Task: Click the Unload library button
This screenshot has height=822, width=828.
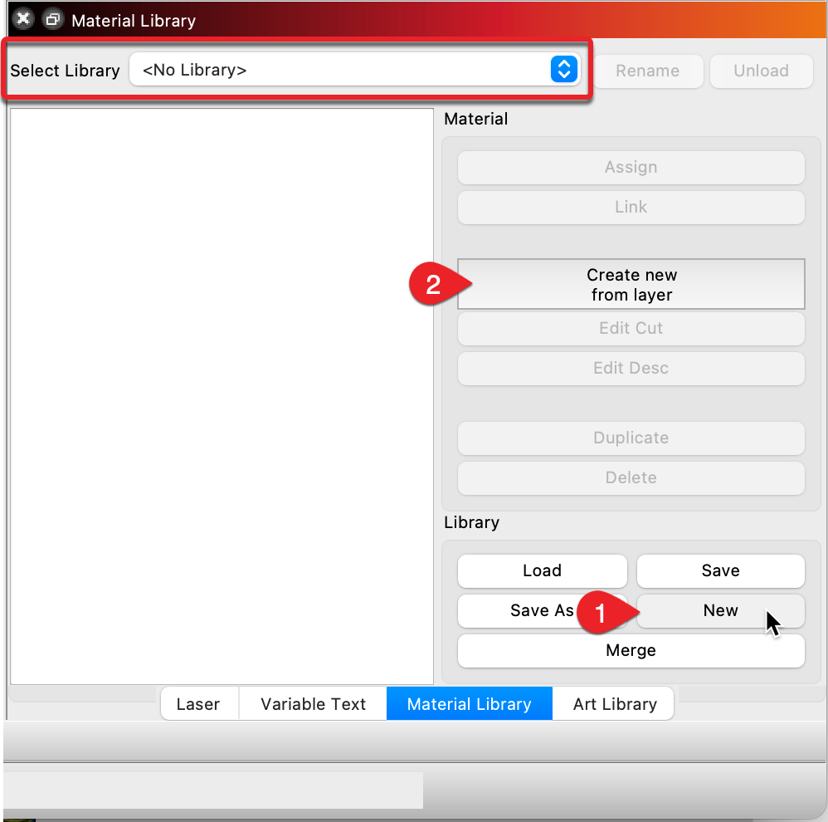Action: 761,71
